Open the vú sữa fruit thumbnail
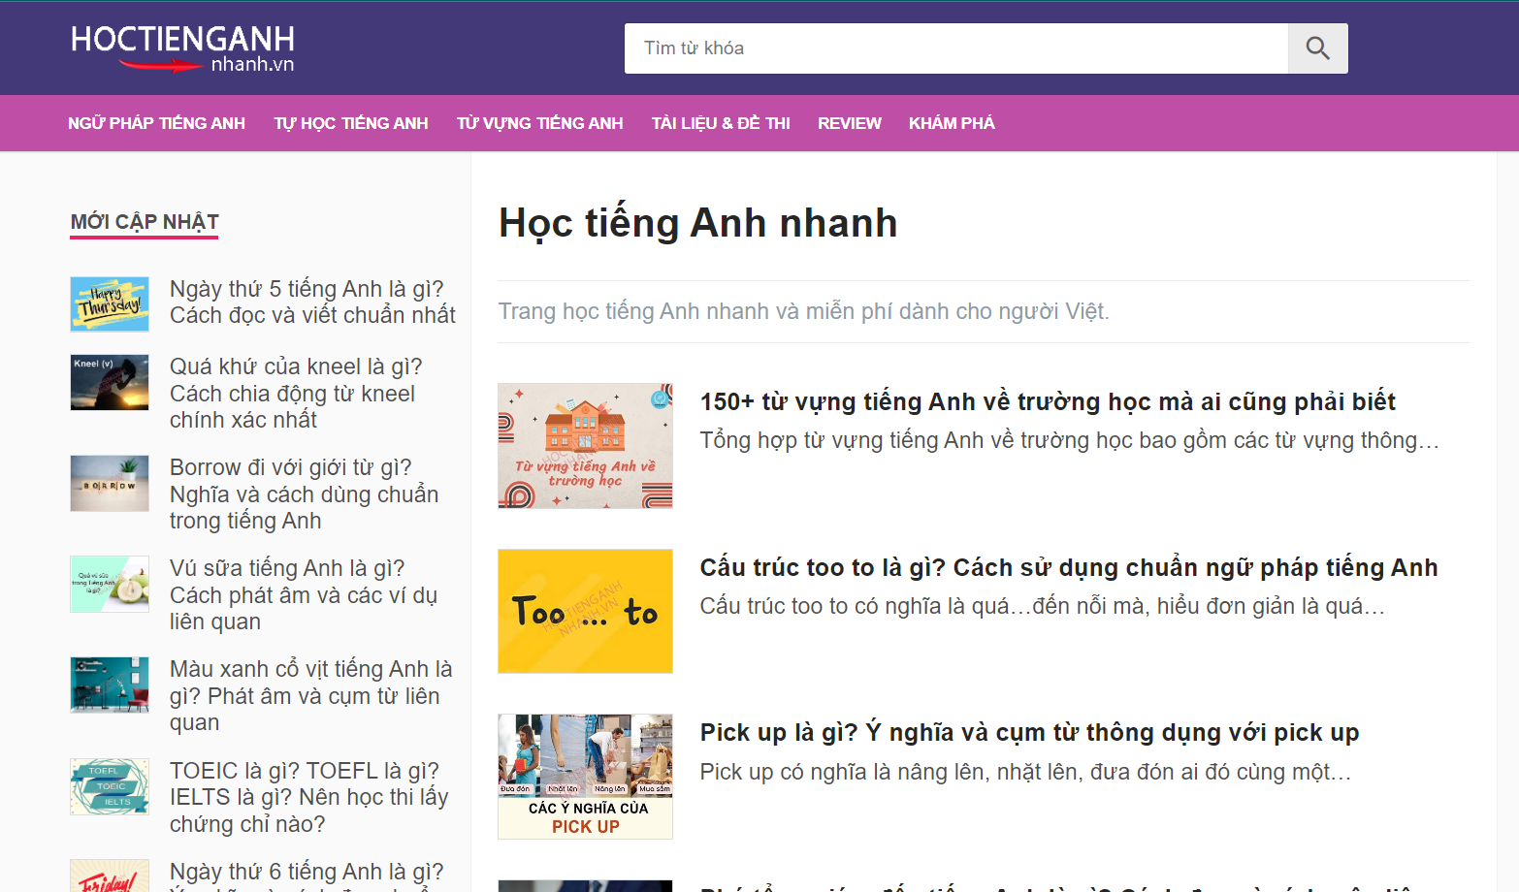 [110, 584]
